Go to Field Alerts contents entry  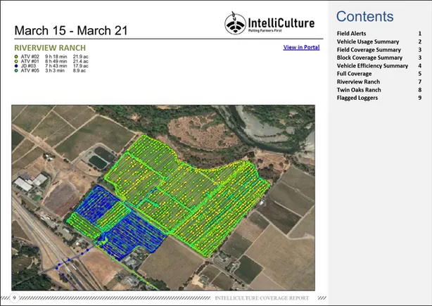(351, 34)
